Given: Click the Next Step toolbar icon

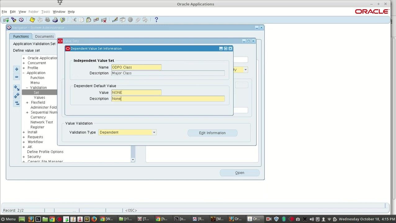Looking at the screenshot, I should [40, 20].
